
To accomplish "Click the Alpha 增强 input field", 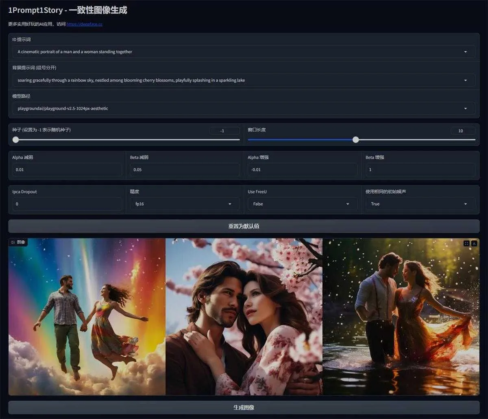I will [303, 170].
